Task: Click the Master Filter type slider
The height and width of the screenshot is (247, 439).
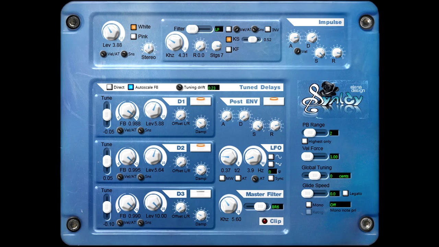Action: (257, 207)
